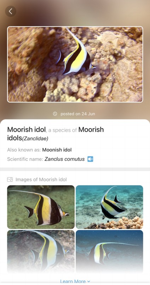Open the main posted Moorish idol photo
Viewport: 150px width, 285px height.
[x=75, y=64]
